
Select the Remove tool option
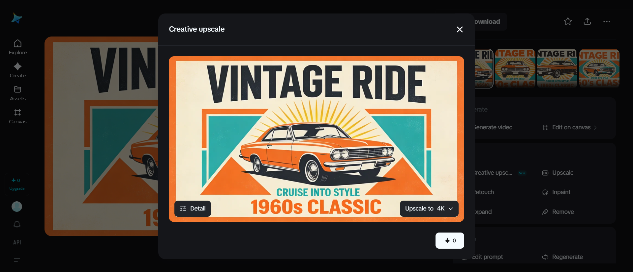[562, 212]
